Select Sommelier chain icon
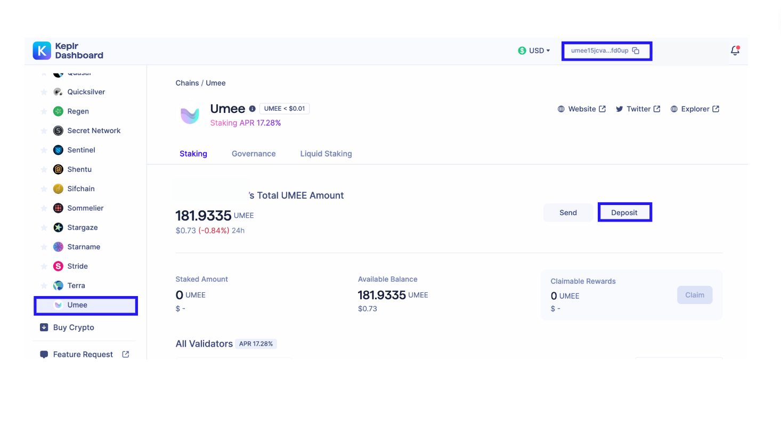The height and width of the screenshot is (426, 781). (x=58, y=208)
